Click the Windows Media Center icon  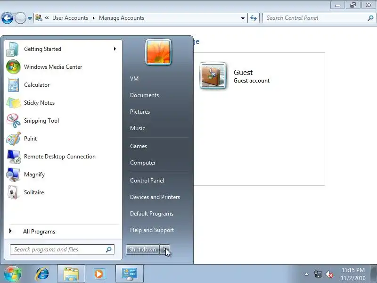point(13,67)
